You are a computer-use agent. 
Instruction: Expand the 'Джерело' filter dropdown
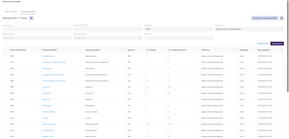[179, 38]
